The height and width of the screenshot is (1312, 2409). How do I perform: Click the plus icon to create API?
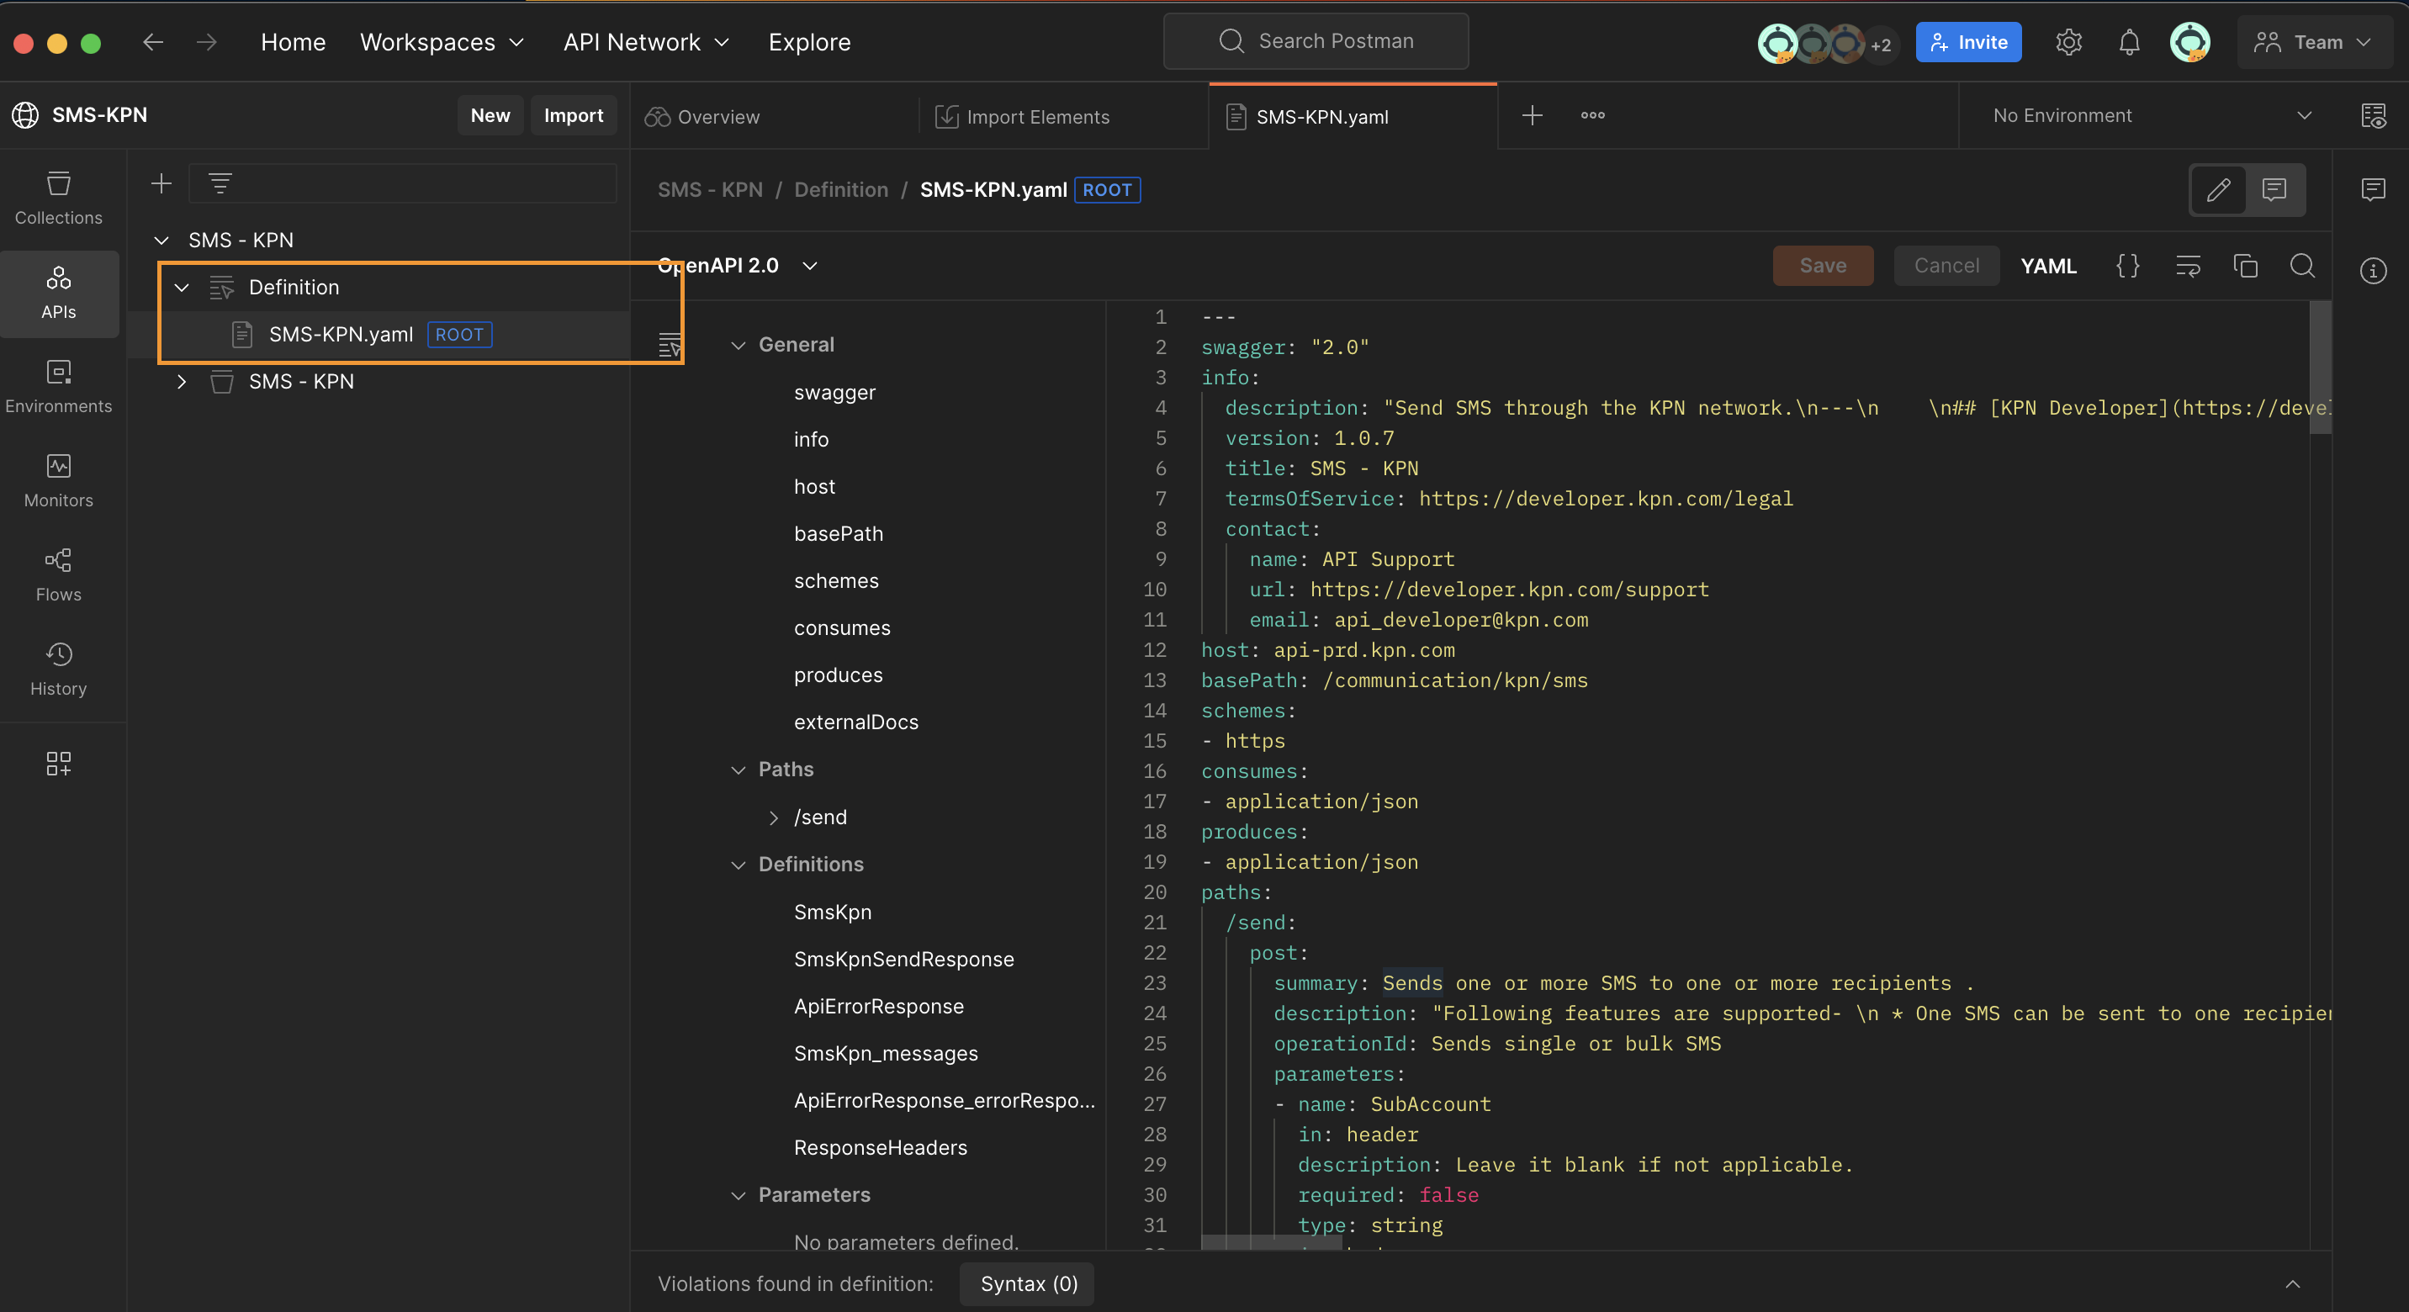pos(161,183)
